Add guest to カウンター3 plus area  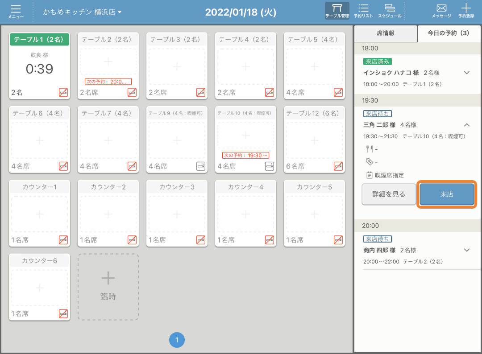click(x=177, y=214)
